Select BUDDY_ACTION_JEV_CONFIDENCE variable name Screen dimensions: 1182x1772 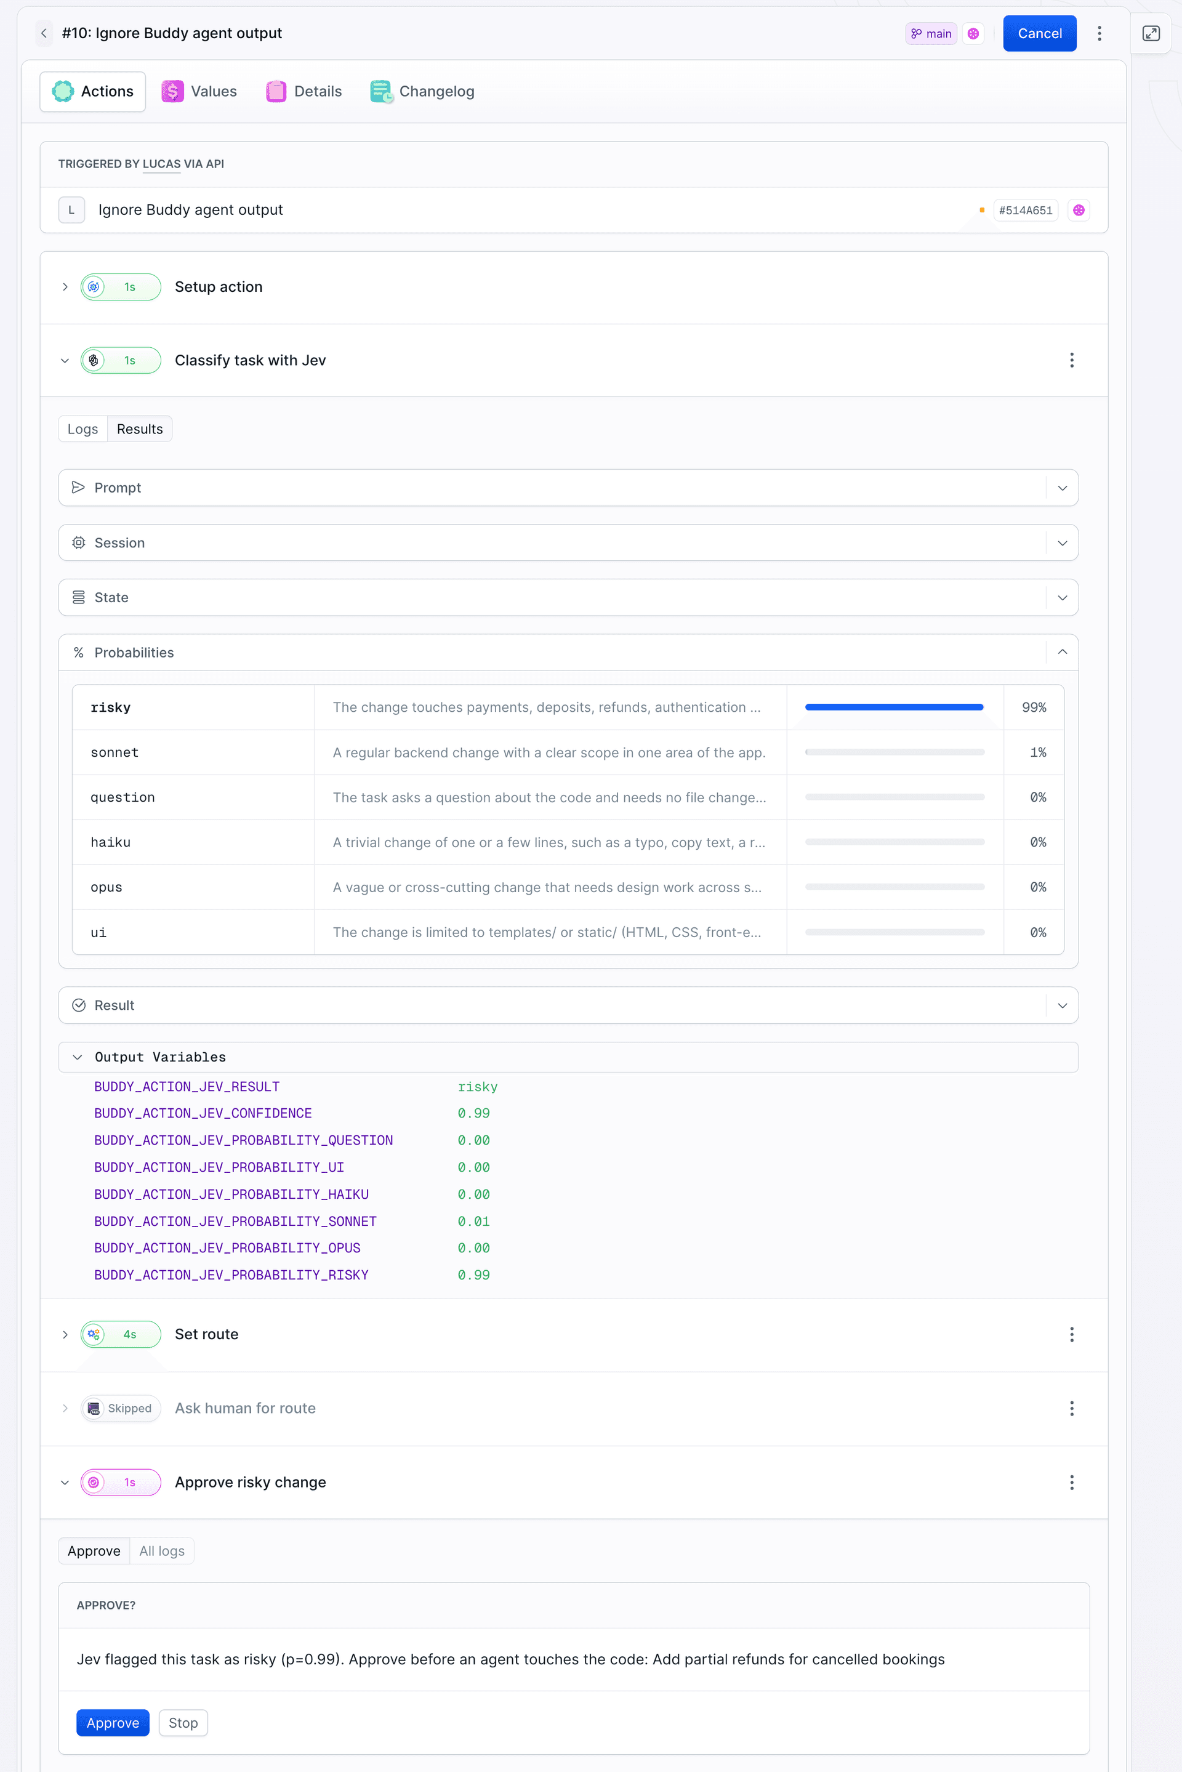(203, 1113)
